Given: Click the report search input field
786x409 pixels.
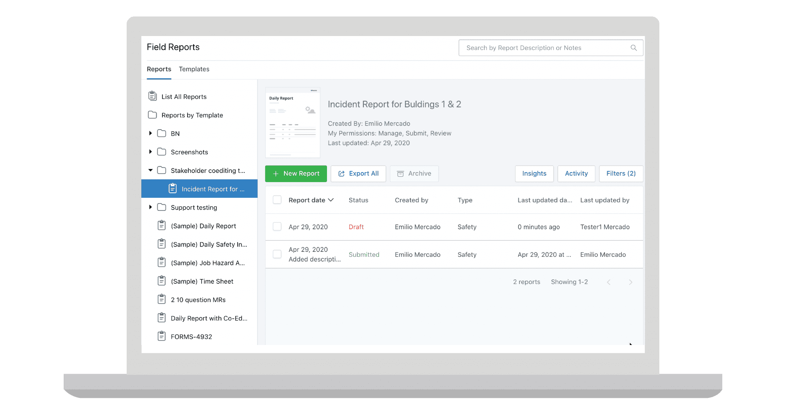Looking at the screenshot, I should click(x=551, y=48).
